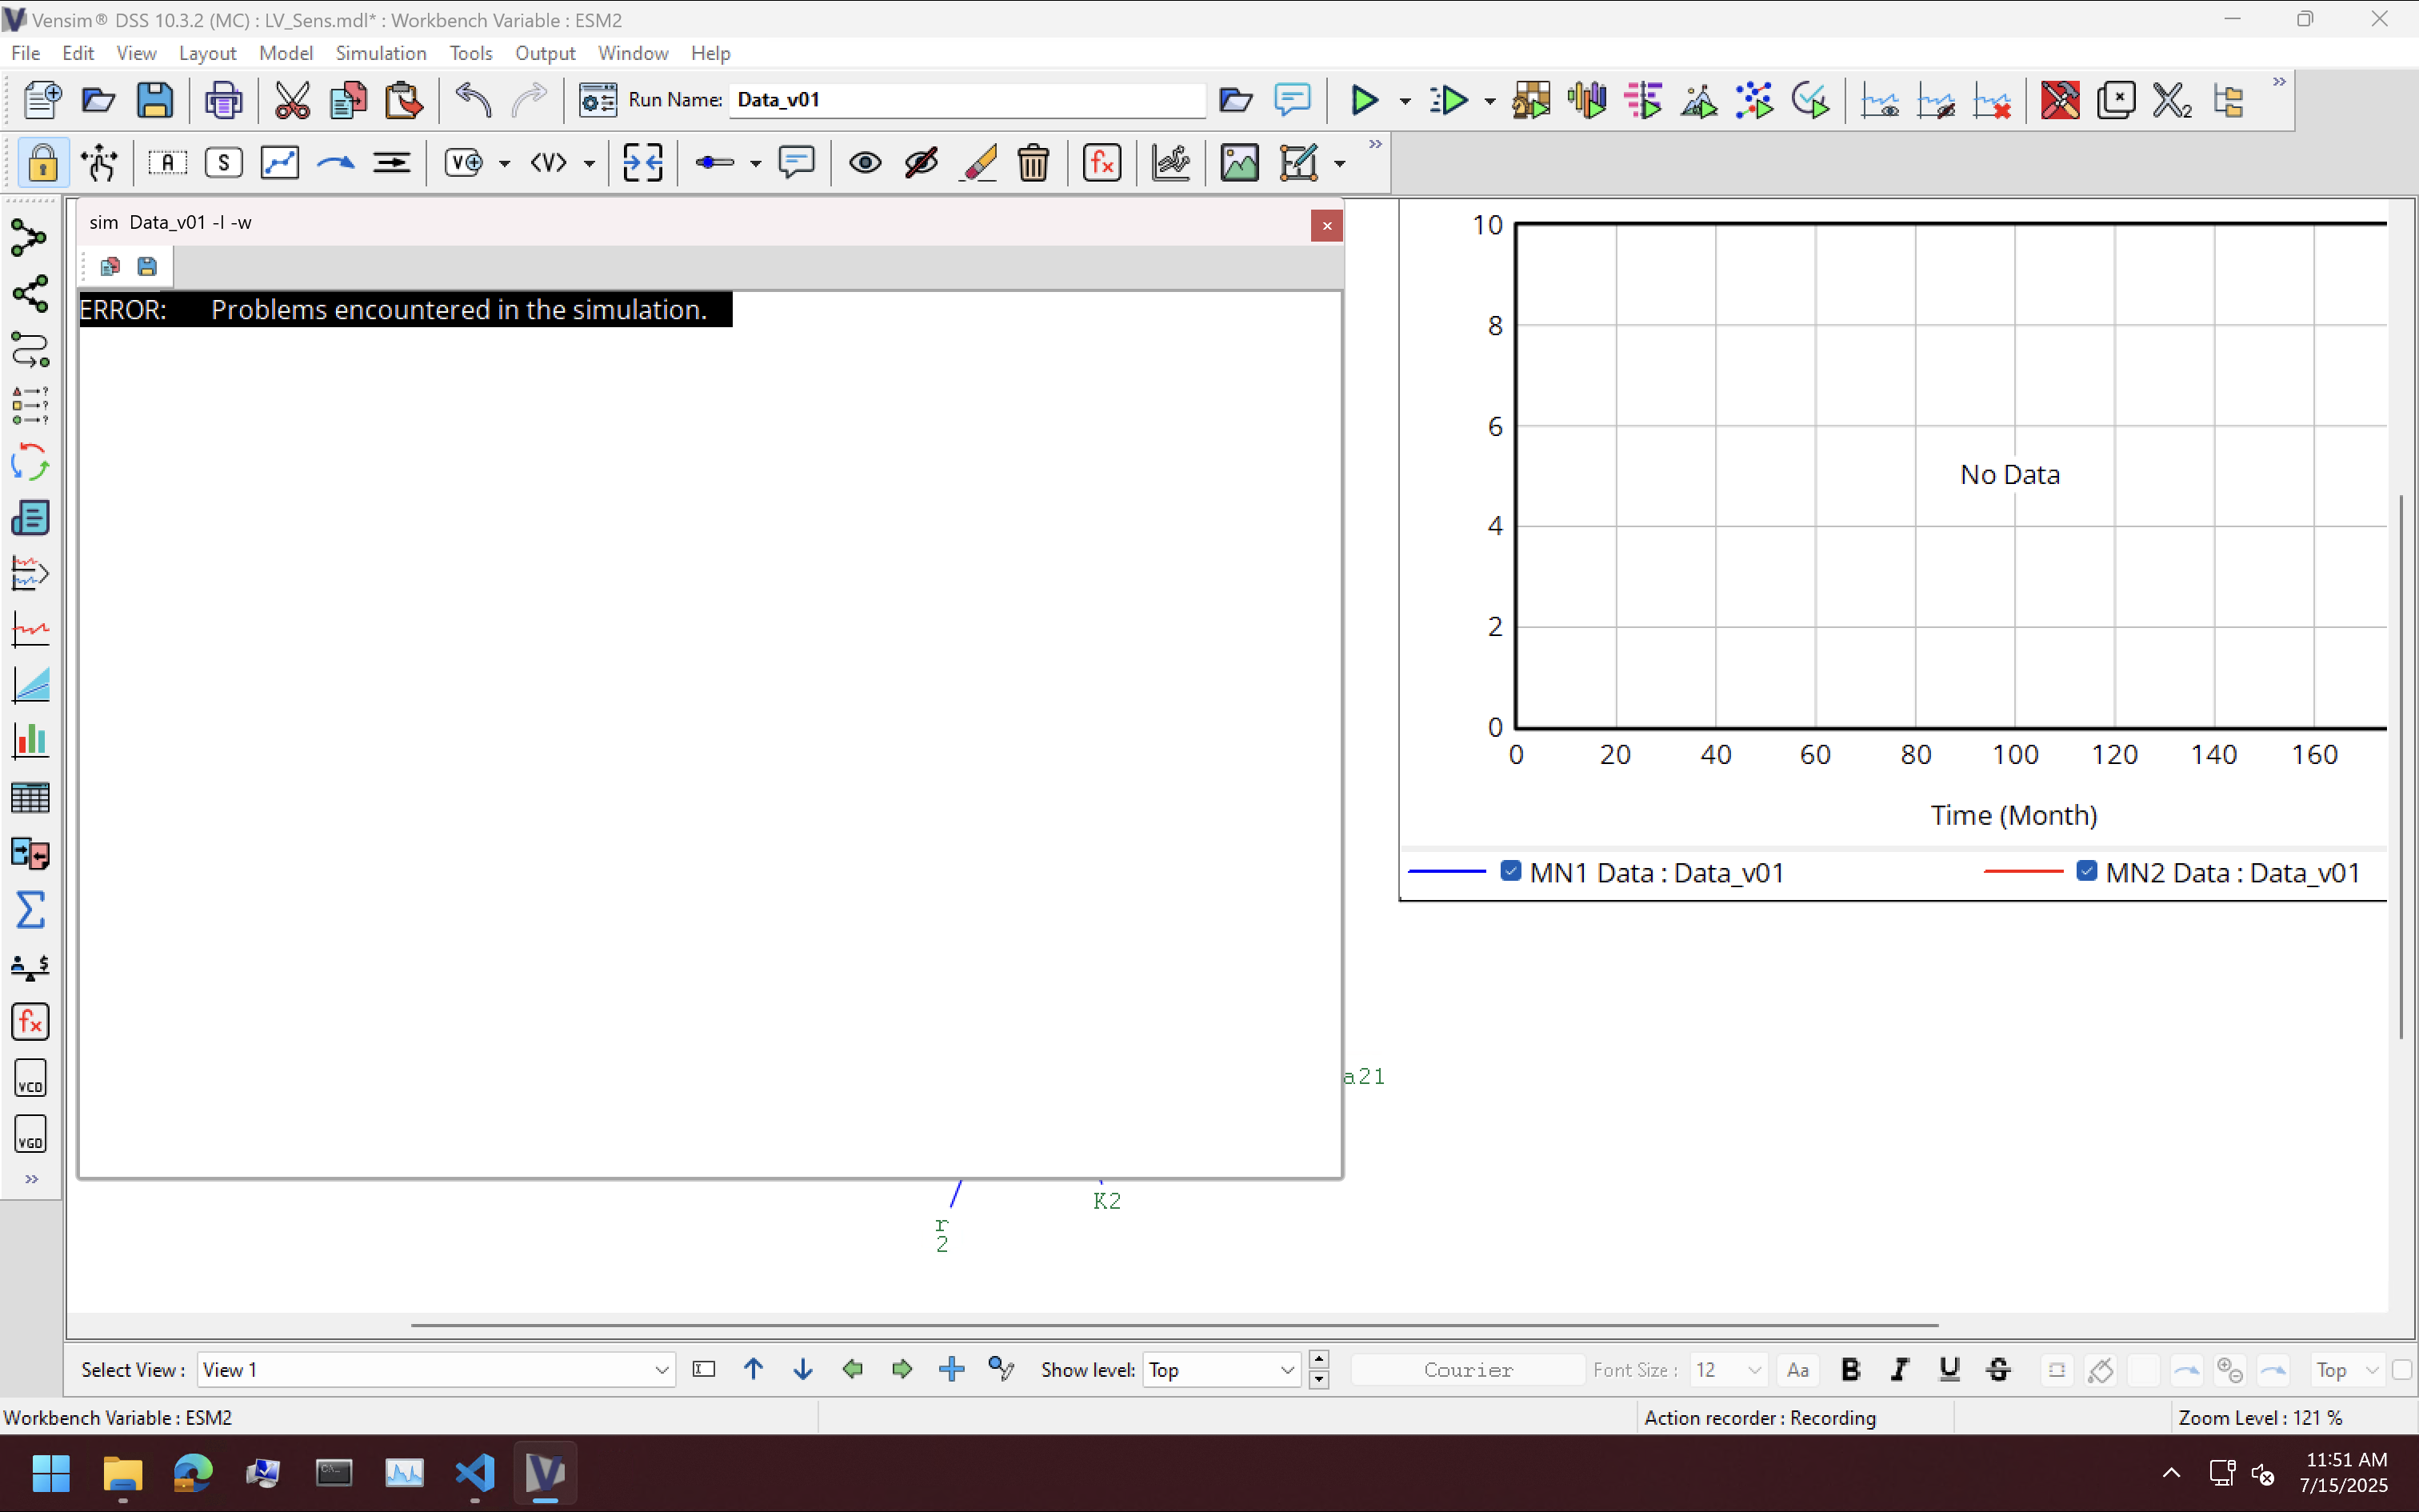Click the horizontal scrollbar of sketch
The height and width of the screenshot is (1512, 2419).
pyautogui.click(x=1174, y=1325)
